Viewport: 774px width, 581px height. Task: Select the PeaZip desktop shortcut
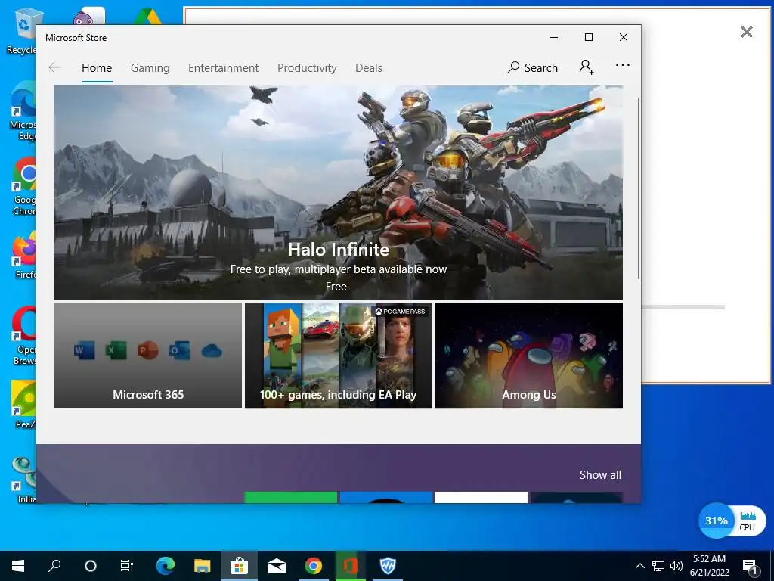point(25,405)
